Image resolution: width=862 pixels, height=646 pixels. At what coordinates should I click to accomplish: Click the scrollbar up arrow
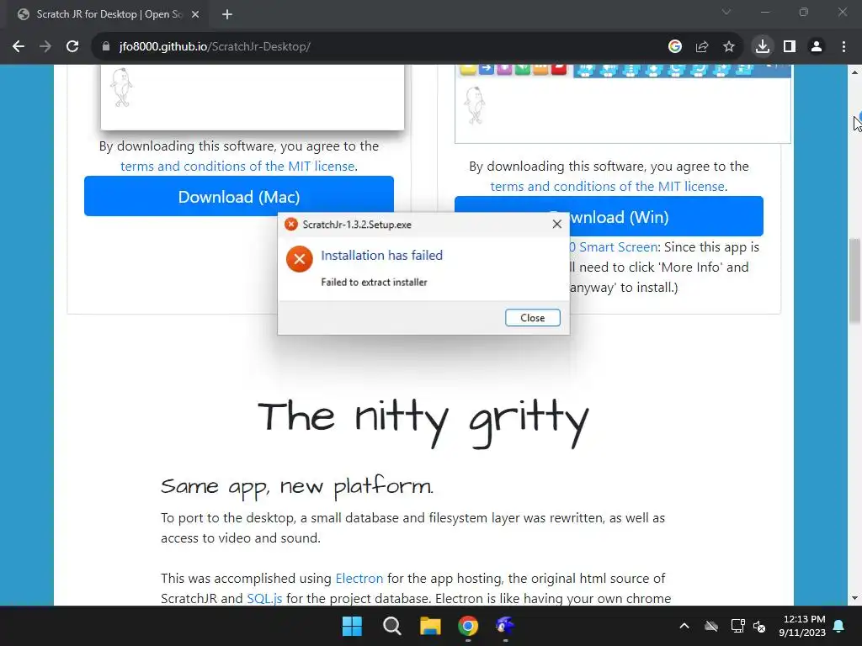(854, 72)
